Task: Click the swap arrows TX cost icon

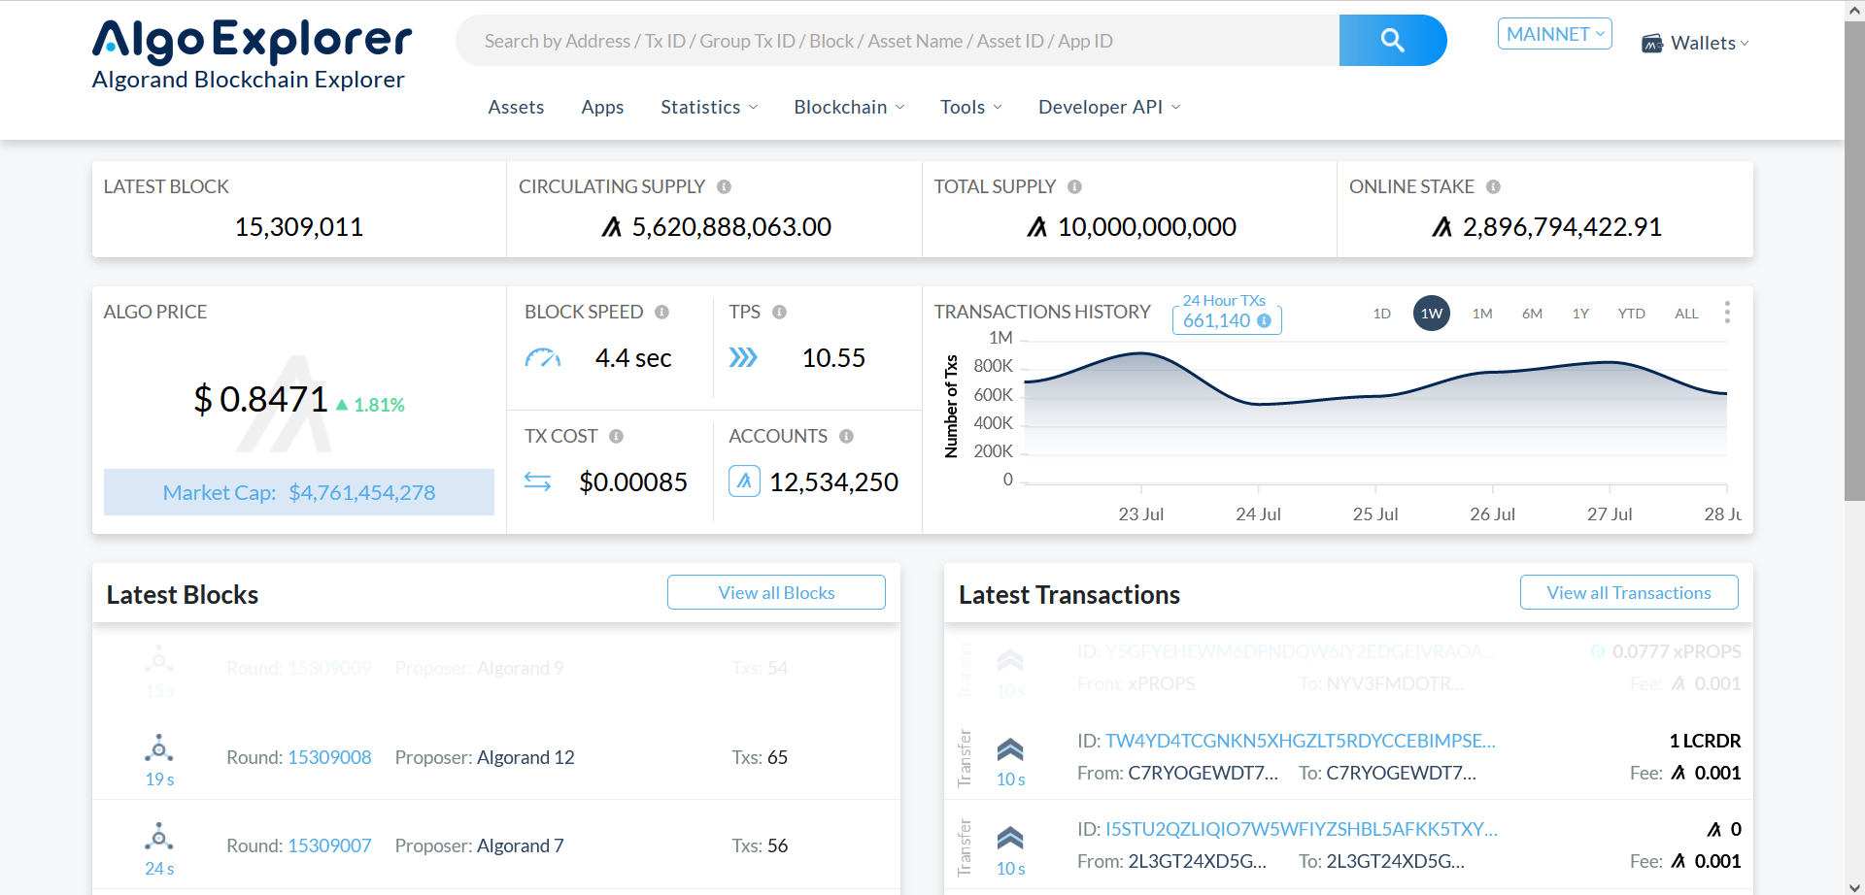Action: [537, 481]
